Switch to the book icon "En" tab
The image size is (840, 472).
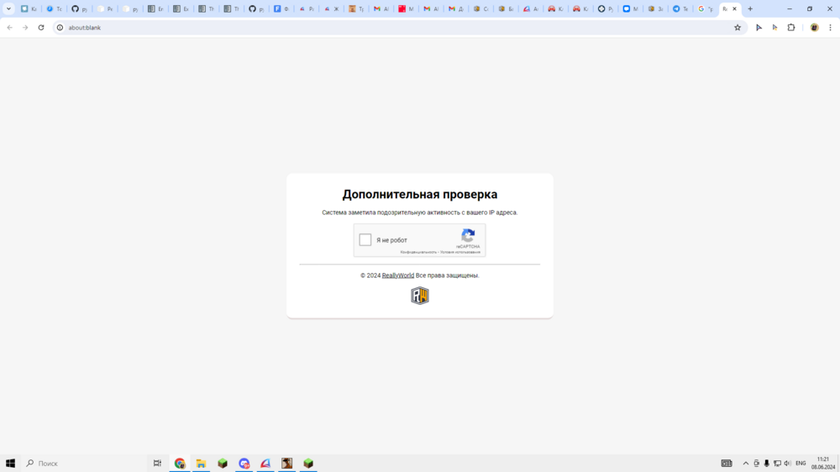click(x=156, y=8)
